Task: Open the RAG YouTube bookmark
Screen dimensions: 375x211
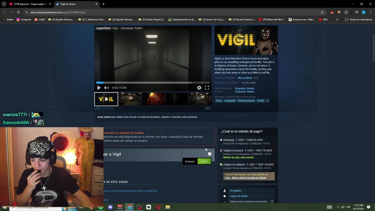Action: (323, 20)
